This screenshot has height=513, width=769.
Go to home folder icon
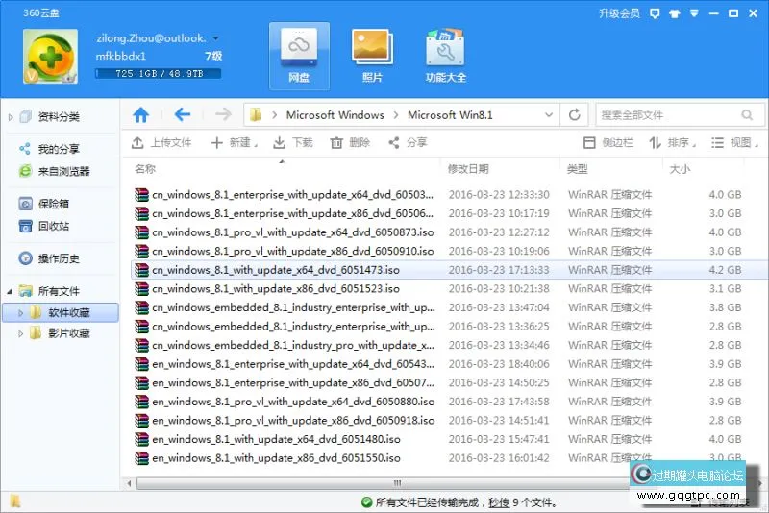pos(140,115)
